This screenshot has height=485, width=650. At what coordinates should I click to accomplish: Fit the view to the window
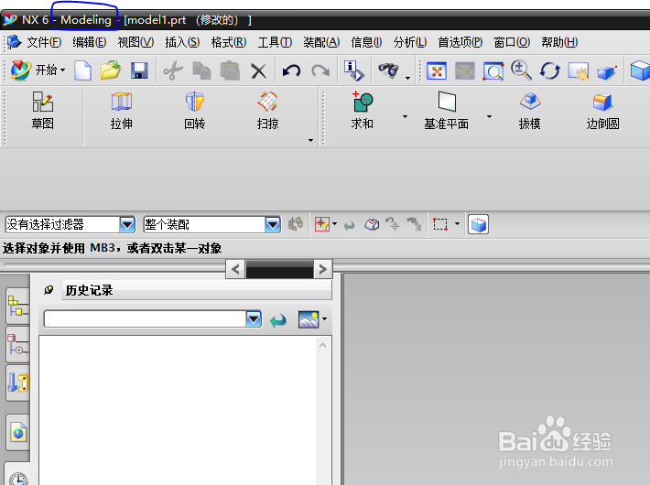pyautogui.click(x=437, y=71)
